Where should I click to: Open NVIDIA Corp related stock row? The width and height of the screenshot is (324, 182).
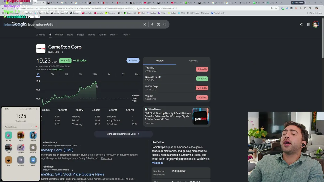tap(176, 88)
